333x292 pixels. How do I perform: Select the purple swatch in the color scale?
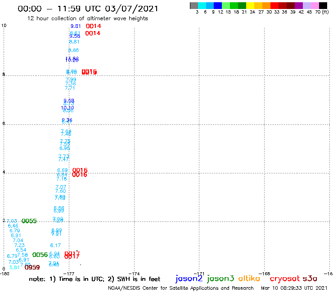point(299,5)
